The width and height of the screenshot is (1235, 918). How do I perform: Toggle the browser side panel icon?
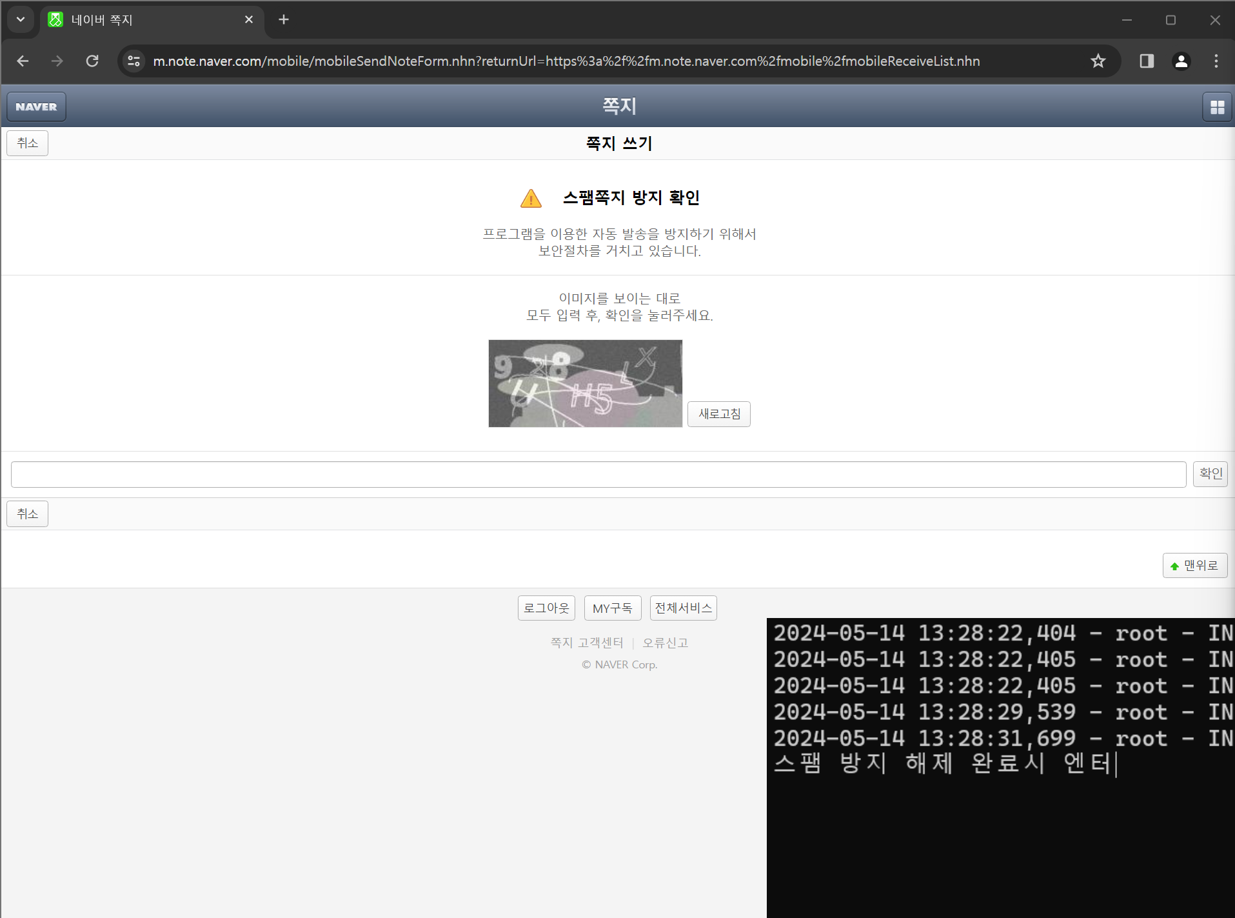coord(1147,61)
